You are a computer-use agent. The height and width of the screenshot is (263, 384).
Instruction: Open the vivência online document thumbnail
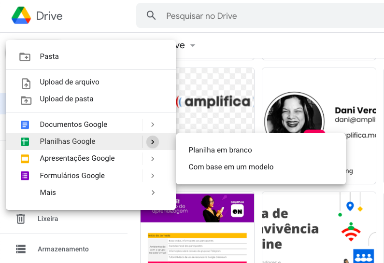click(x=319, y=227)
